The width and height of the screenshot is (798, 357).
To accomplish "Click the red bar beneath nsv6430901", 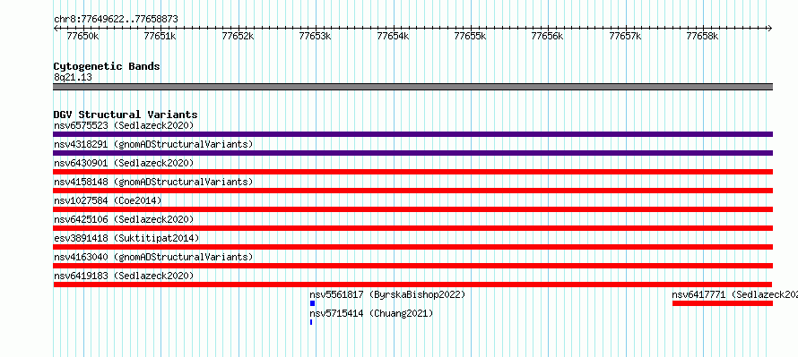I will click(x=412, y=172).
